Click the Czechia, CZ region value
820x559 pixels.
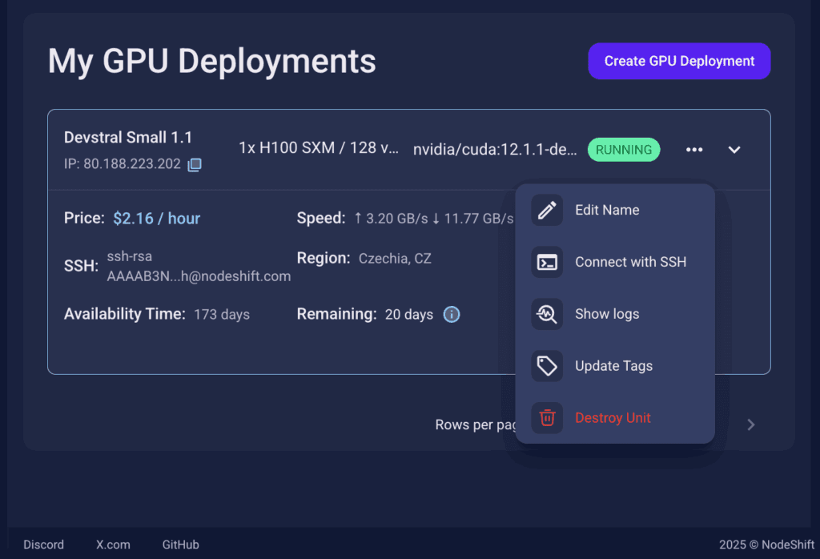click(395, 259)
